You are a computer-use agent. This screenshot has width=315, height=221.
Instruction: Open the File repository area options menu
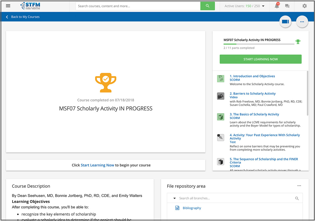point(299,186)
